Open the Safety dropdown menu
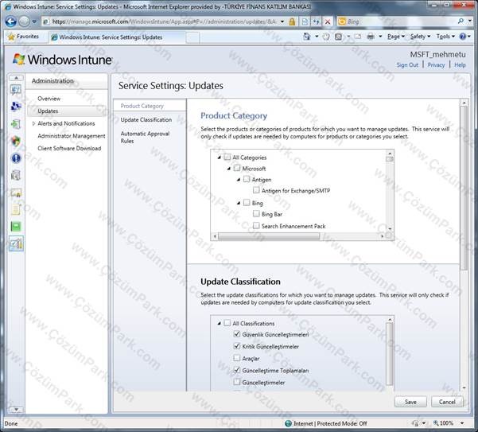 [421, 37]
